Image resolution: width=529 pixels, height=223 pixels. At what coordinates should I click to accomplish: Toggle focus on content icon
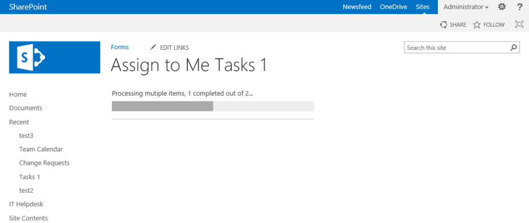519,24
